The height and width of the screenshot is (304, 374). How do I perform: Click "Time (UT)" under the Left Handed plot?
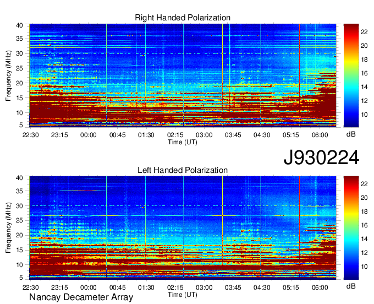coord(183,295)
